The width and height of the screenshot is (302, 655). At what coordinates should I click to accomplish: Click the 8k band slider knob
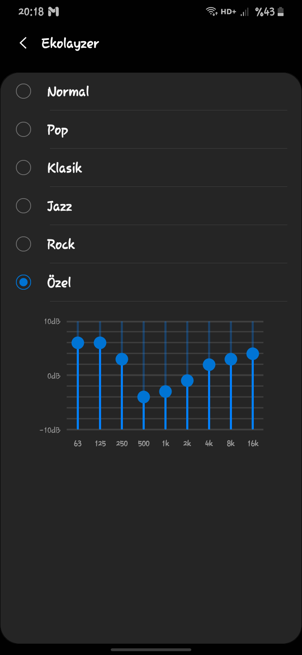coord(231,359)
